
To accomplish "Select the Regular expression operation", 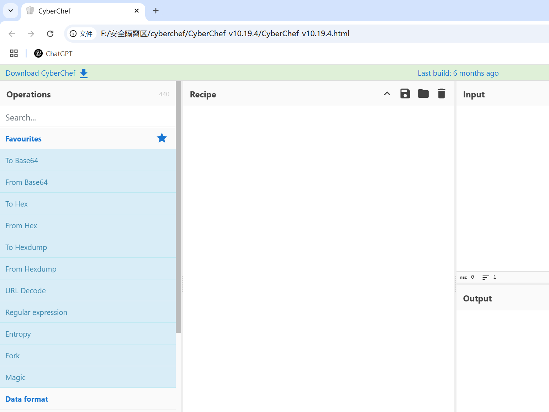I will (88, 312).
